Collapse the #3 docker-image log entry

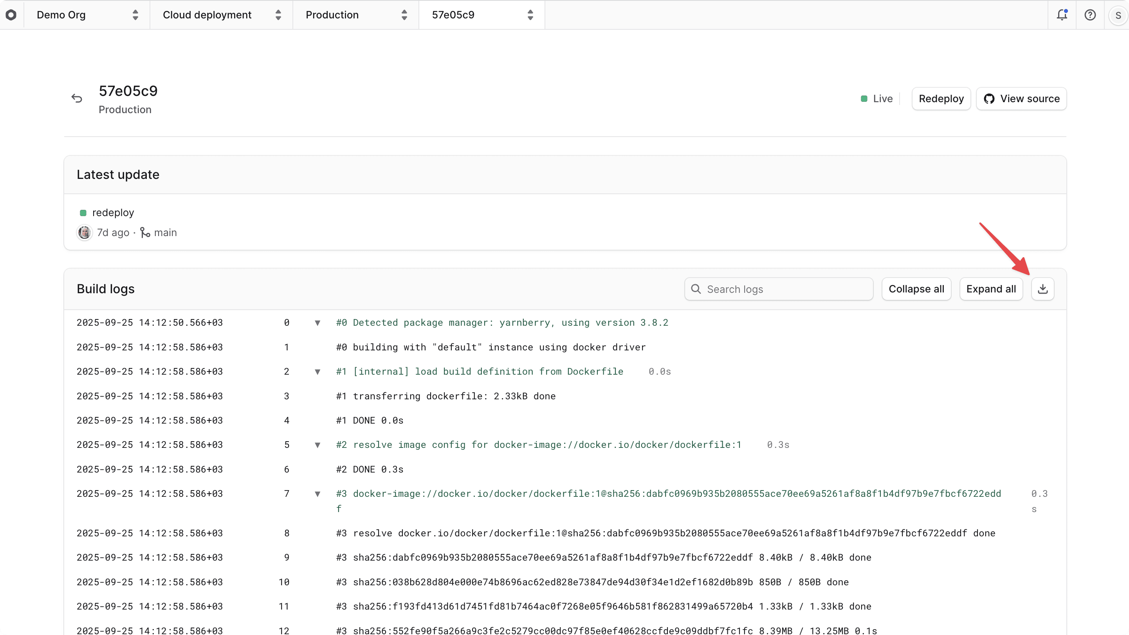click(x=318, y=494)
